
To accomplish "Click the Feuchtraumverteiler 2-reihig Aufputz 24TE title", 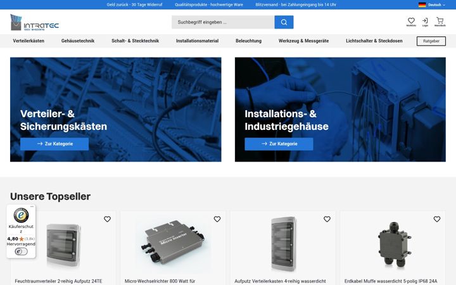I will (x=58, y=281).
